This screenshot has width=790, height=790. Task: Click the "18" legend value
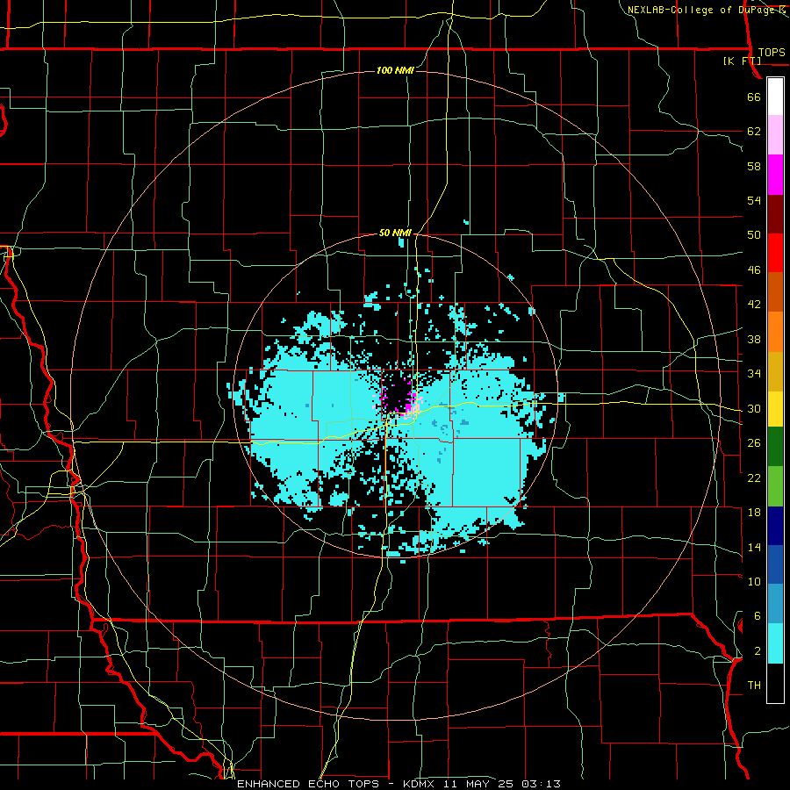(754, 513)
